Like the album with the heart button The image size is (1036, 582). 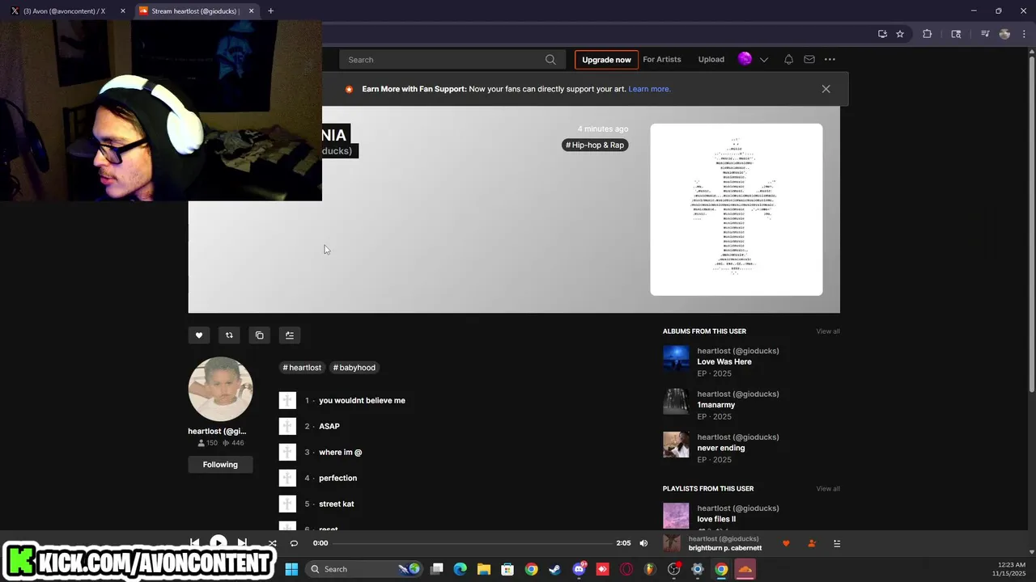pos(199,335)
